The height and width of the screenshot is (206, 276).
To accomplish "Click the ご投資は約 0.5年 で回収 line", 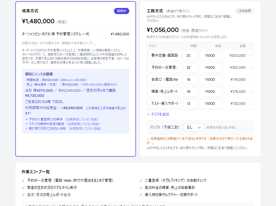I will tap(45, 102).
